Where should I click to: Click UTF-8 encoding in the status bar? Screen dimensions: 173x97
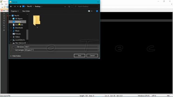click(x=154, y=96)
